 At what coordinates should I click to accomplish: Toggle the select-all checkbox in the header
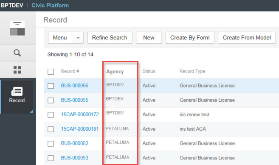(x=51, y=72)
